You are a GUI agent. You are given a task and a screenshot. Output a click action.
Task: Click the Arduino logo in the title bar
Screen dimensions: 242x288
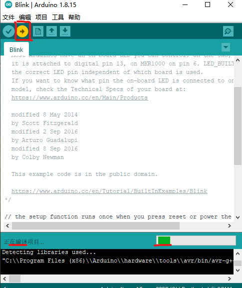(8, 5)
